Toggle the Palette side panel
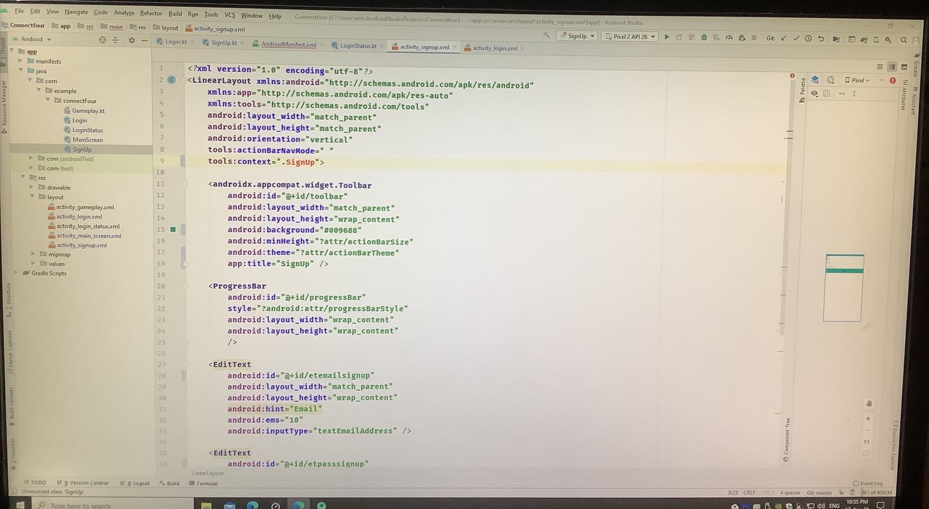 803,90
